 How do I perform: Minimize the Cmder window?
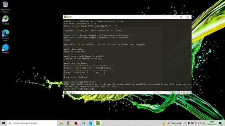[x=174, y=17]
